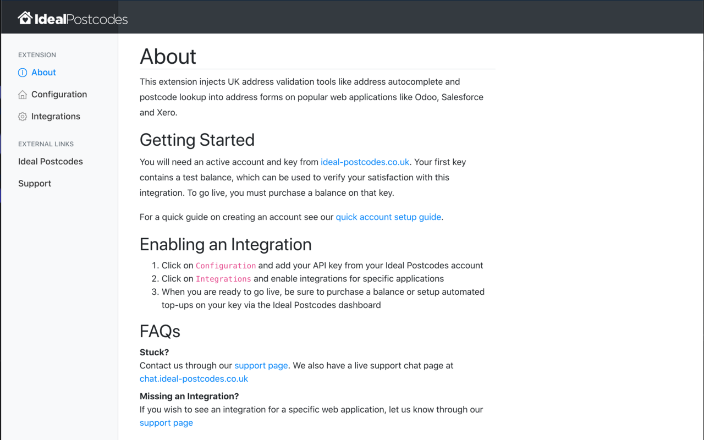704x440 pixels.
Task: Click the About page main heading
Action: [168, 57]
